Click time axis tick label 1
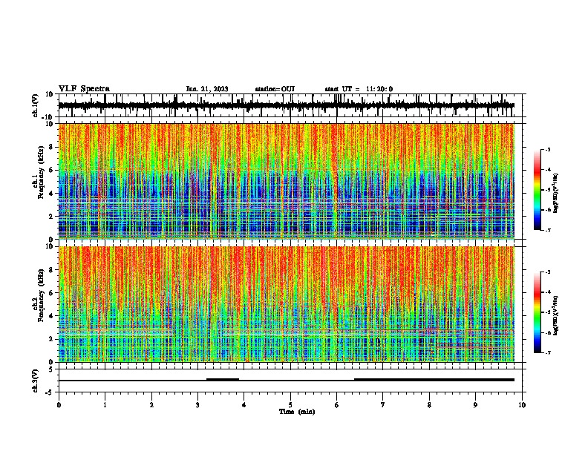588x454 pixels. click(x=105, y=405)
